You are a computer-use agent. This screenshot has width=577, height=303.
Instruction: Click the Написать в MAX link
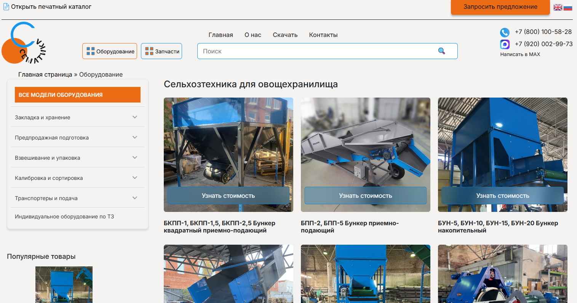[x=520, y=54]
